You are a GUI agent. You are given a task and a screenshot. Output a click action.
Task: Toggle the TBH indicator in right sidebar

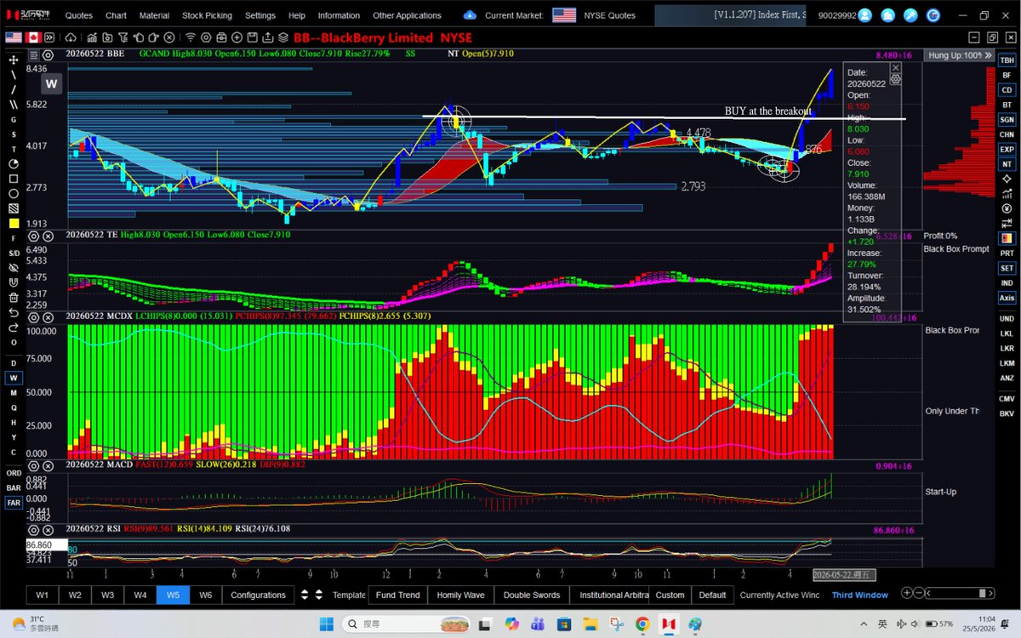1007,60
